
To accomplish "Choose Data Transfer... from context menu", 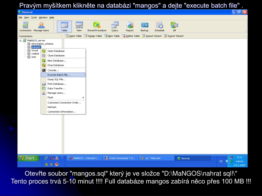I will pos(63,88).
